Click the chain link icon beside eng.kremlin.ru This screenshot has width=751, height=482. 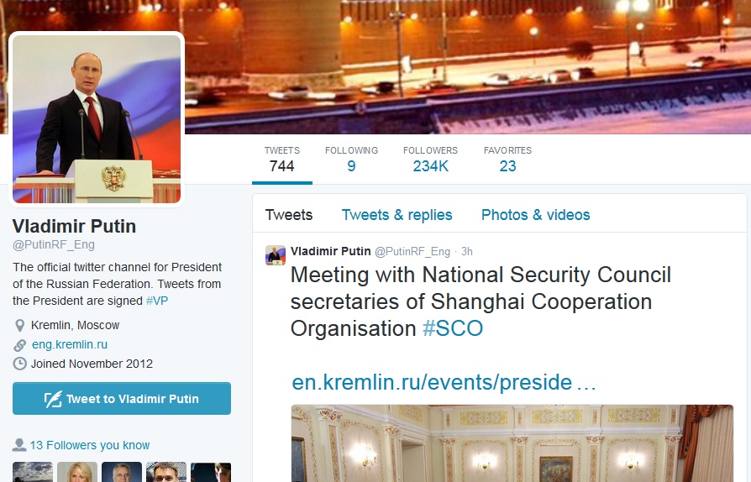[x=19, y=345]
